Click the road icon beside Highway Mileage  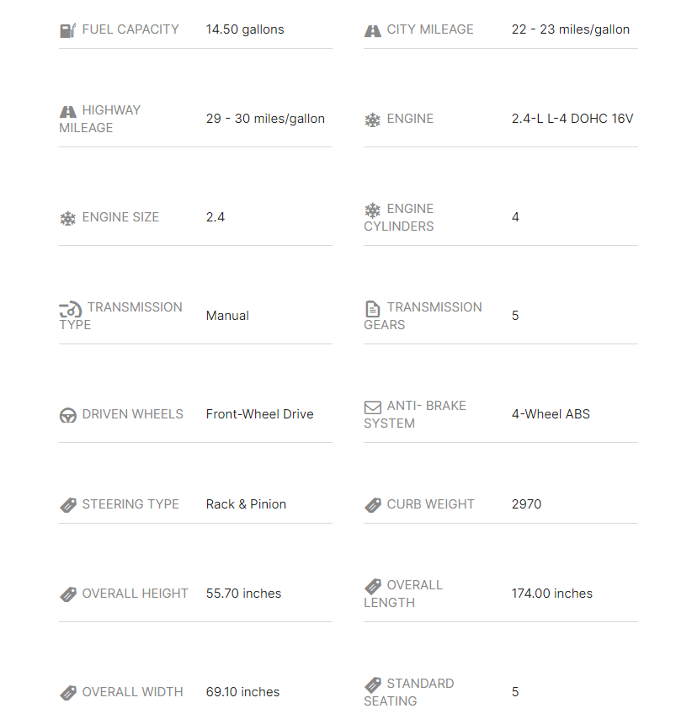[68, 111]
